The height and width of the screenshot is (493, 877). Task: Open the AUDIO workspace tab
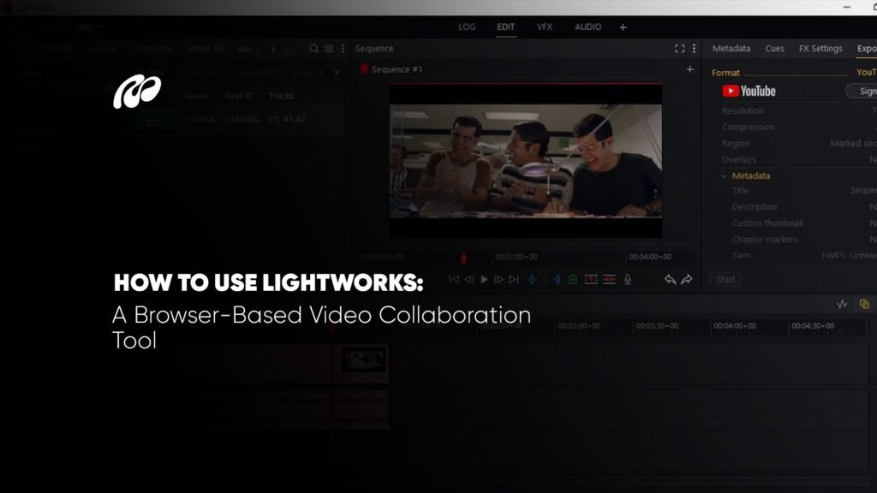coord(588,27)
